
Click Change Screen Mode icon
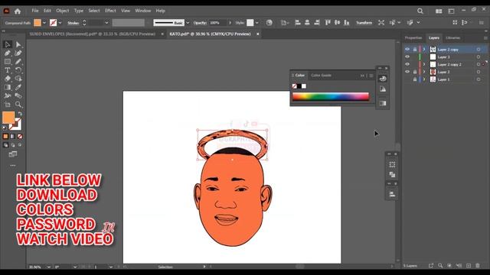13,154
